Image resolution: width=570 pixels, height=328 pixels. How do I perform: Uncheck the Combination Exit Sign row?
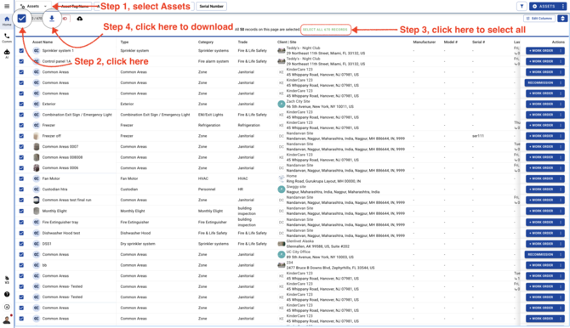click(21, 115)
